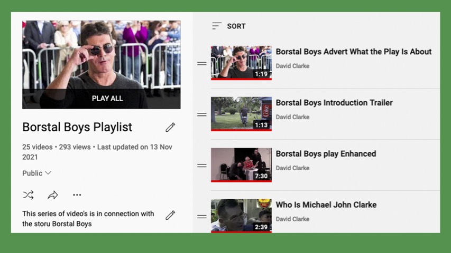Click David Clarke under Who Is Michael John Clarke

pyautogui.click(x=292, y=219)
